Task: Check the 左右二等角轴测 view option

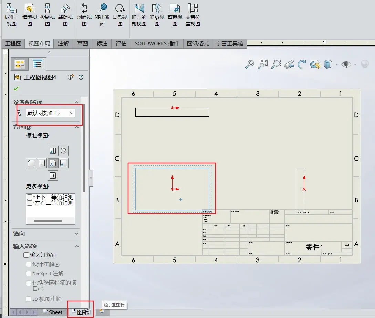Action: pyautogui.click(x=30, y=203)
